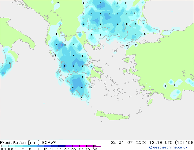Click the '30' legend scale label

(x=66, y=149)
